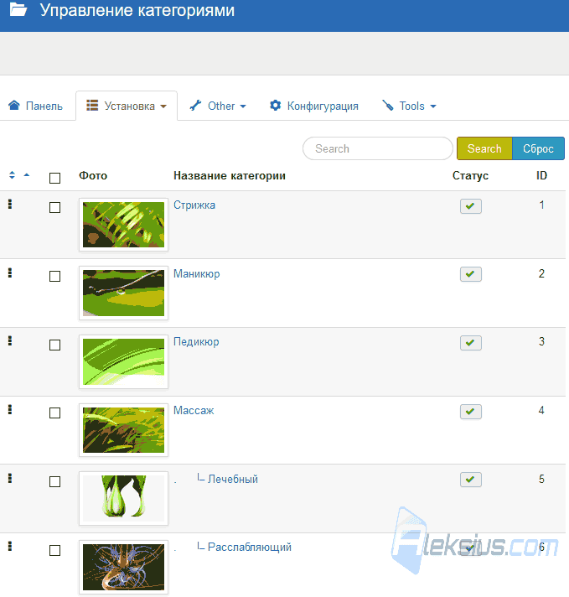The image size is (569, 597).
Task: Expand the Tools dropdown arrow
Action: point(432,106)
